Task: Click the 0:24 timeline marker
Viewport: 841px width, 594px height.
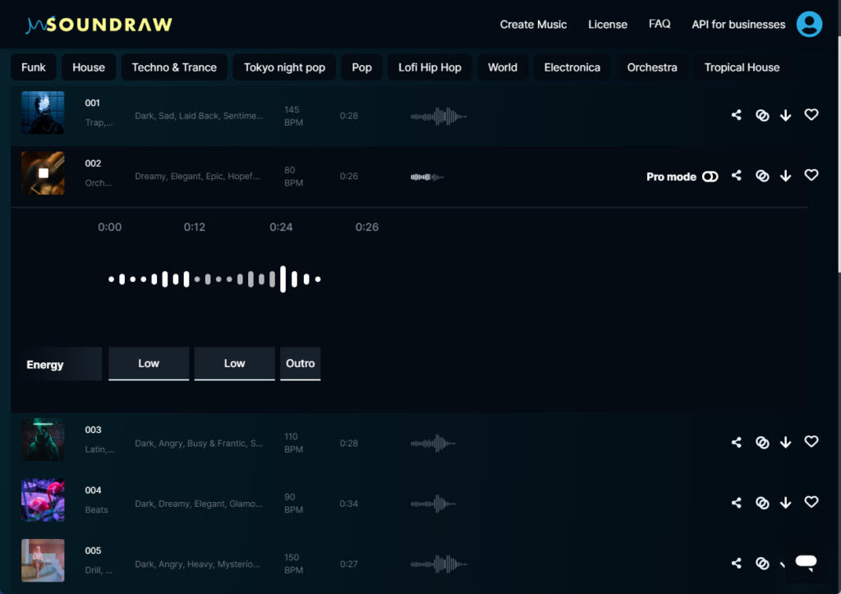Action: pos(281,227)
